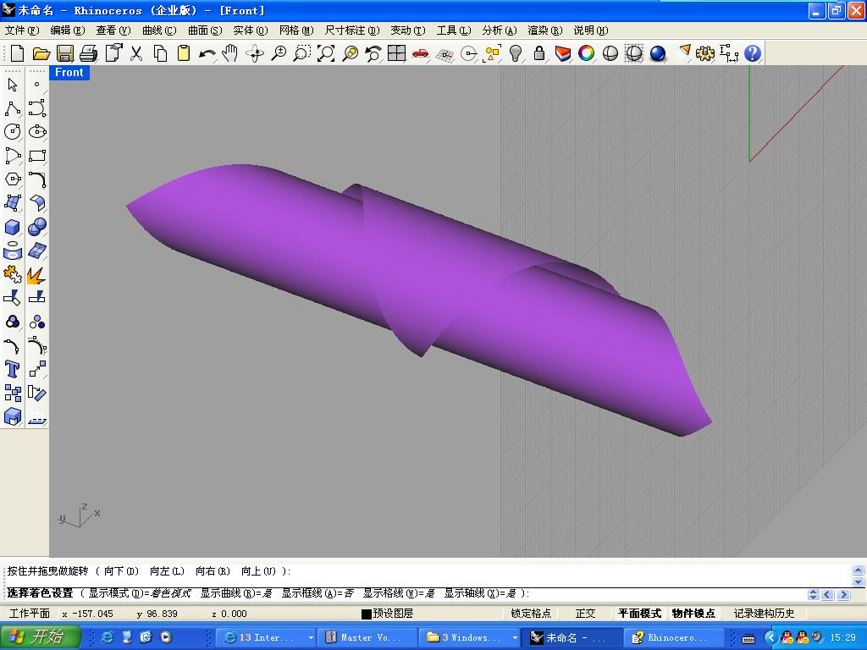
Task: Click command history scroll up arrow
Action: 858,570
